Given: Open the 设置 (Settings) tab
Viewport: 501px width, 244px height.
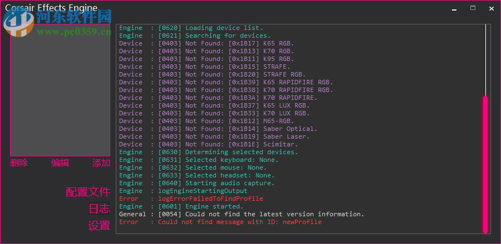Looking at the screenshot, I should pyautogui.click(x=99, y=226).
